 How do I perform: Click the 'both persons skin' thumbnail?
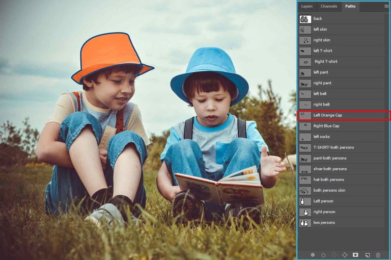point(305,191)
